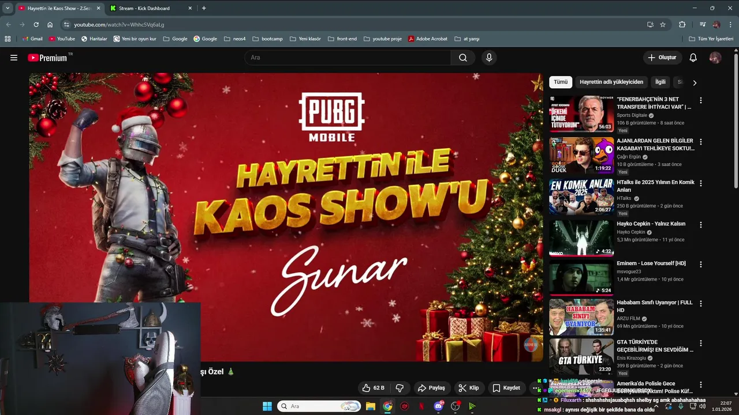The image size is (739, 415).
Task: Select the Tümü filter chip
Action: pyautogui.click(x=561, y=82)
